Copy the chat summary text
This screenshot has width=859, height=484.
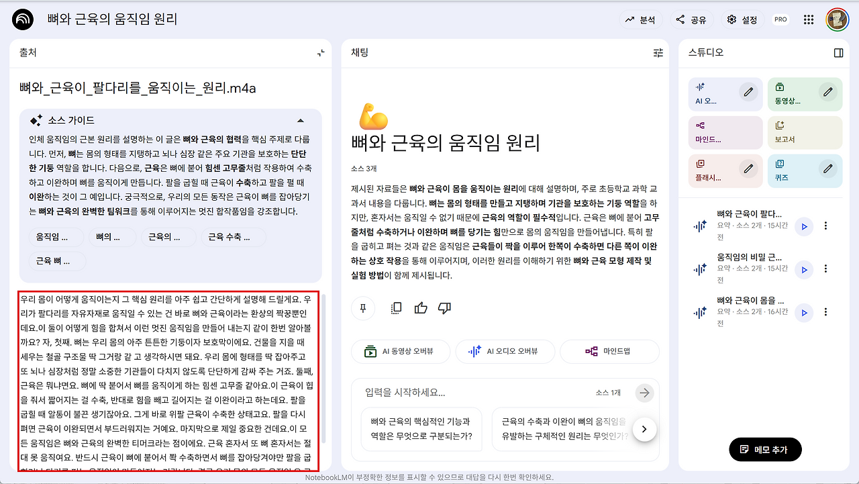[396, 308]
